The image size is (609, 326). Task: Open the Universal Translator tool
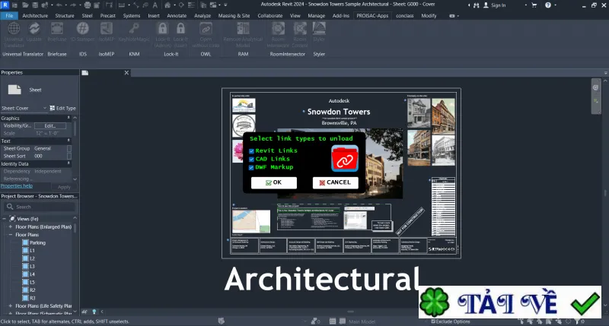pos(14,34)
